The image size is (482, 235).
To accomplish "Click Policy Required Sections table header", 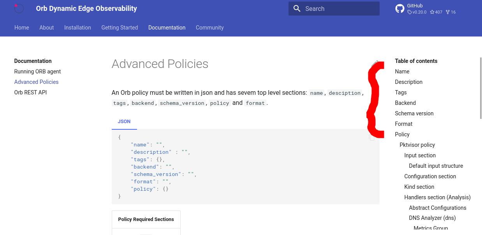I will coord(146,219).
